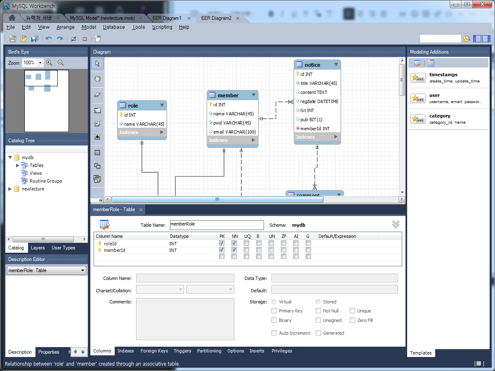Screen dimensions: 495x371
Task: Check ZF for memberId column
Action: [283, 250]
